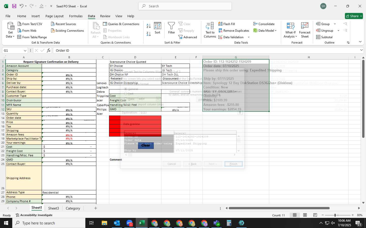Collapse the ribbon with chevron
Viewport: 366px width, 228px height.
360,42
